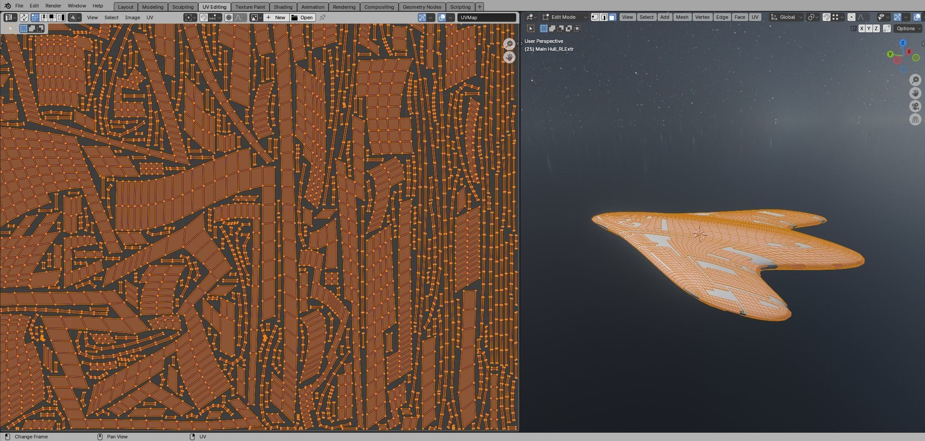The height and width of the screenshot is (441, 925).
Task: Click the 3D viewport zoom gizmo
Action: (x=915, y=80)
